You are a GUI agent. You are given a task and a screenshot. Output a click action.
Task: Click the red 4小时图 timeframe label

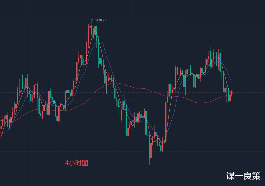click(76, 163)
